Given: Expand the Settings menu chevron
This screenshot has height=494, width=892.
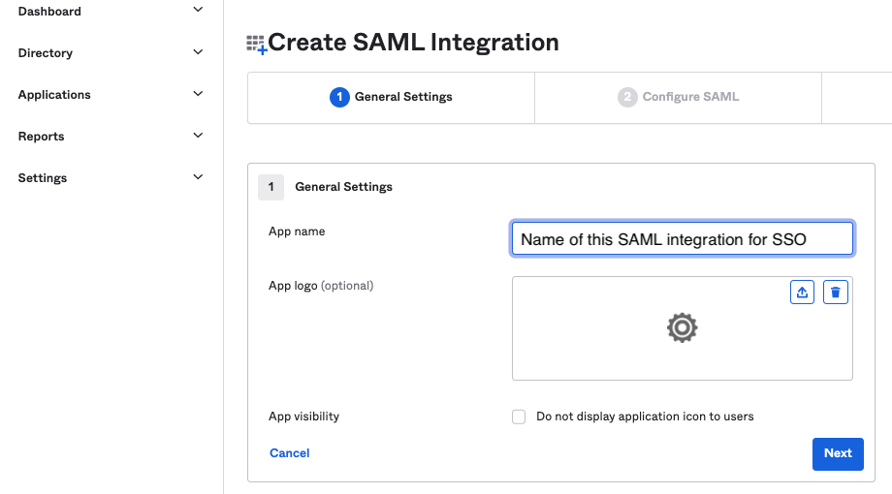Looking at the screenshot, I should pyautogui.click(x=198, y=177).
